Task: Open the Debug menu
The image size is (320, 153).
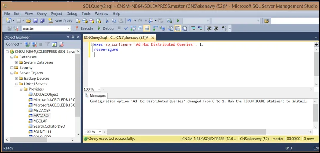Action: coord(72,14)
